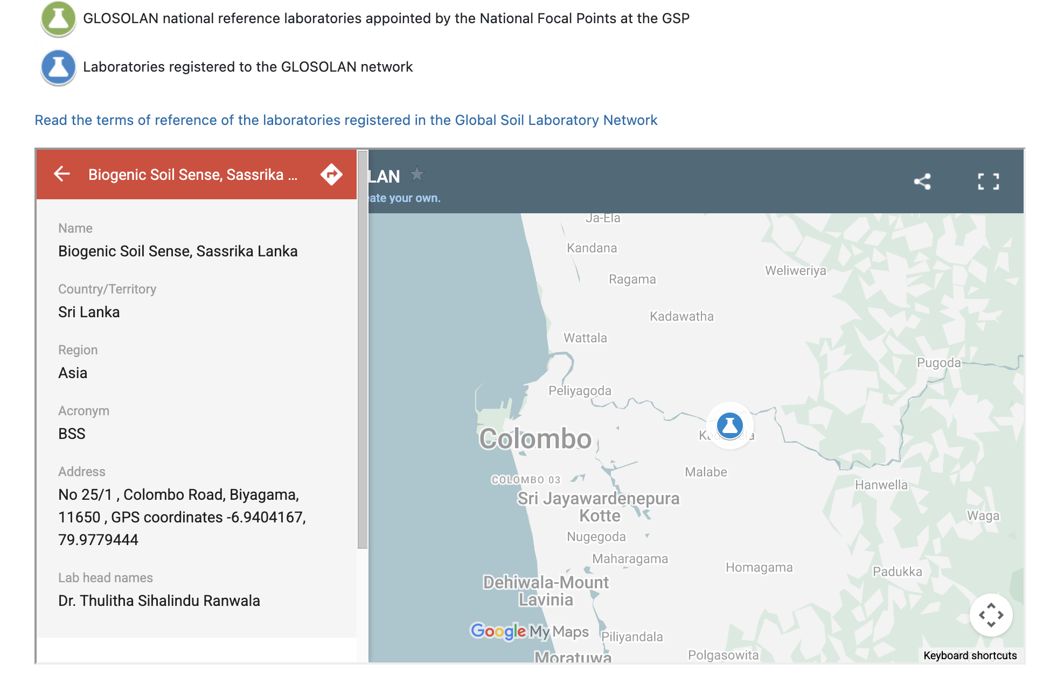Viewport: 1057px width, 698px height.
Task: Click the Hanwella label on map
Action: [881, 485]
